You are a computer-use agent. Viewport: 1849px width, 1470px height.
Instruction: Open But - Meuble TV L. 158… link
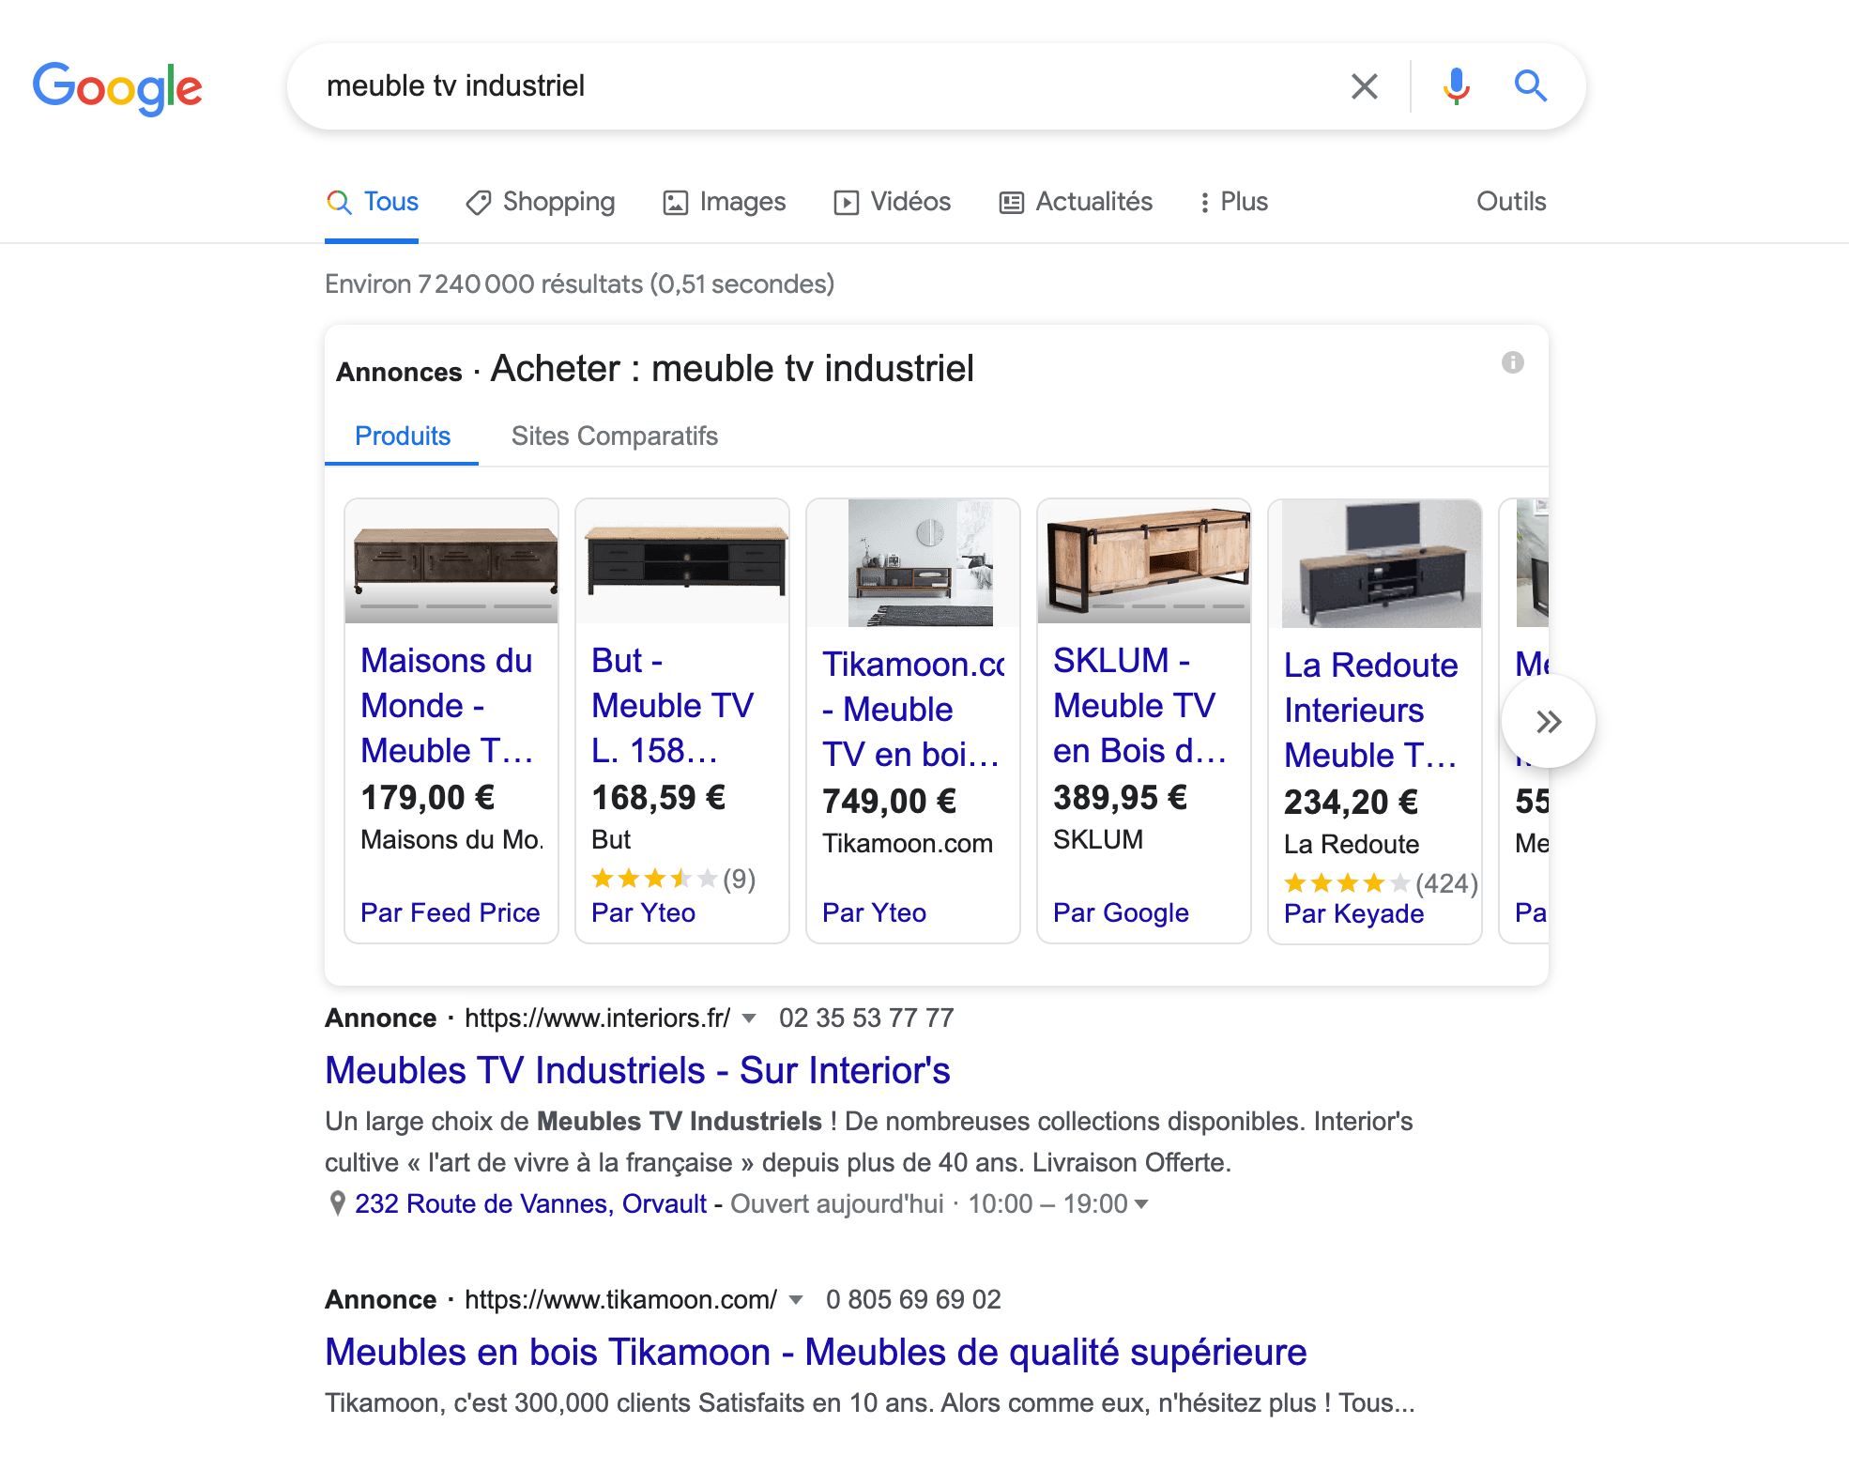click(x=673, y=706)
